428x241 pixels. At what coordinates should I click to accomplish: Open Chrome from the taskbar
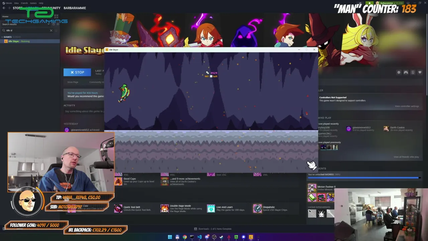coord(185,237)
